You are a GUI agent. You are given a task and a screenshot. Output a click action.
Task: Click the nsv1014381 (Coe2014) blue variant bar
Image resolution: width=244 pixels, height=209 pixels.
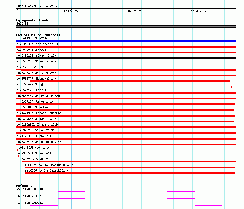pyautogui.click(x=126, y=41)
